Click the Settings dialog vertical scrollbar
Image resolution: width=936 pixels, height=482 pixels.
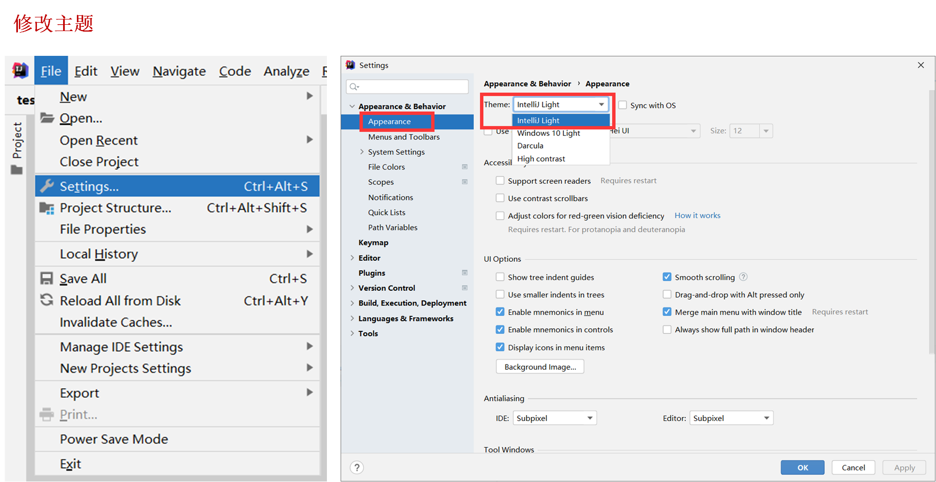pyautogui.click(x=932, y=221)
